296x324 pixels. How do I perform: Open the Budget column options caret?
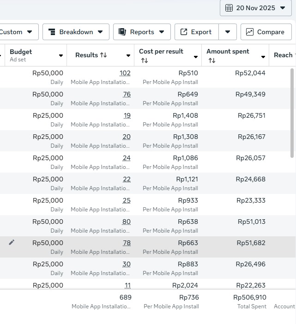coord(60,56)
